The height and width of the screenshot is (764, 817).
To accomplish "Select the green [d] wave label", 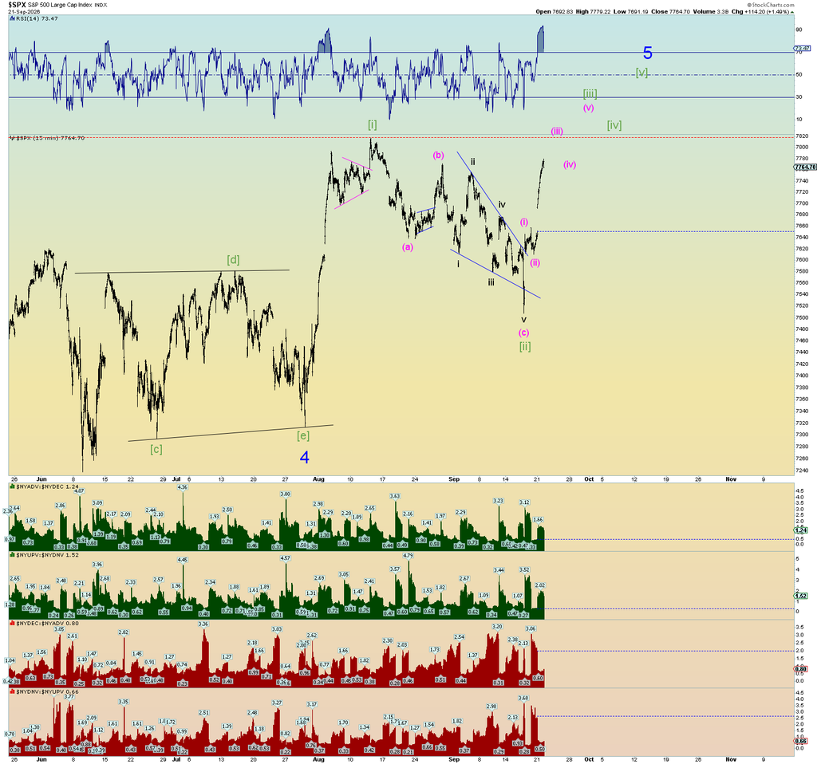I will [233, 259].
